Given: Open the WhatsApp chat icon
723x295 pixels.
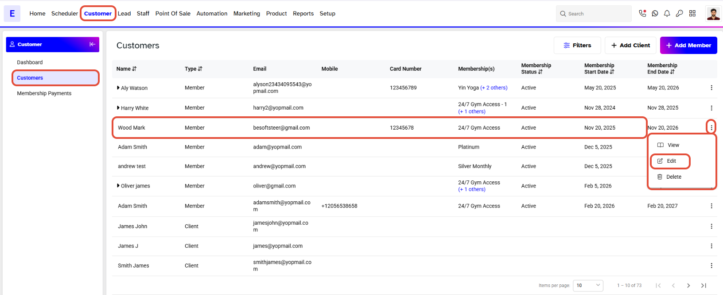Looking at the screenshot, I should click(x=655, y=14).
